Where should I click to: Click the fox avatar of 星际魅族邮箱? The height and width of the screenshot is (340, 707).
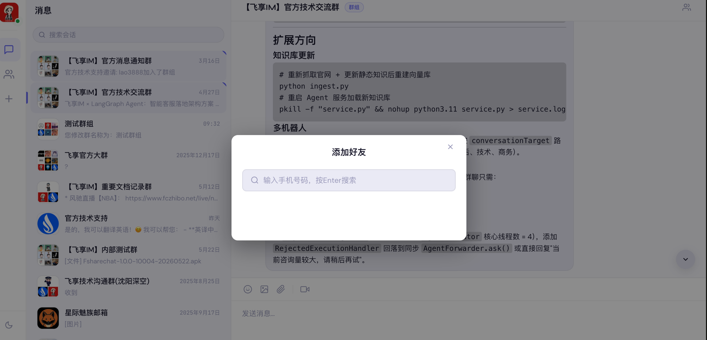[x=48, y=318]
